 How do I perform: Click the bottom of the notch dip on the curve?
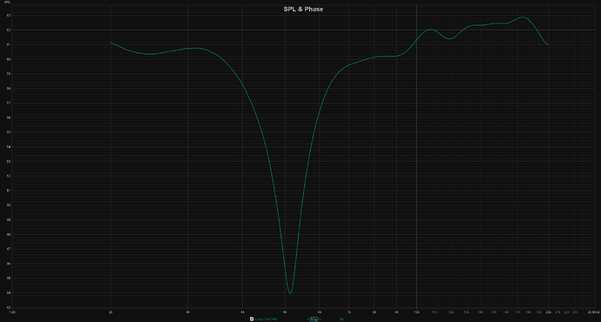pyautogui.click(x=290, y=293)
